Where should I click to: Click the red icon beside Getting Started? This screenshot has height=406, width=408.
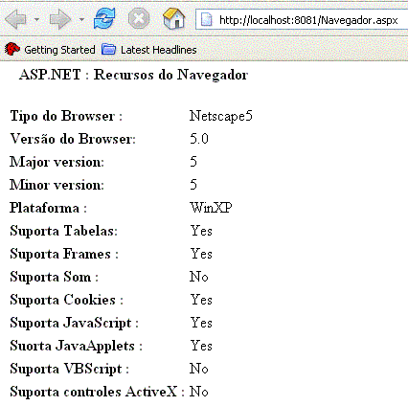click(x=12, y=49)
